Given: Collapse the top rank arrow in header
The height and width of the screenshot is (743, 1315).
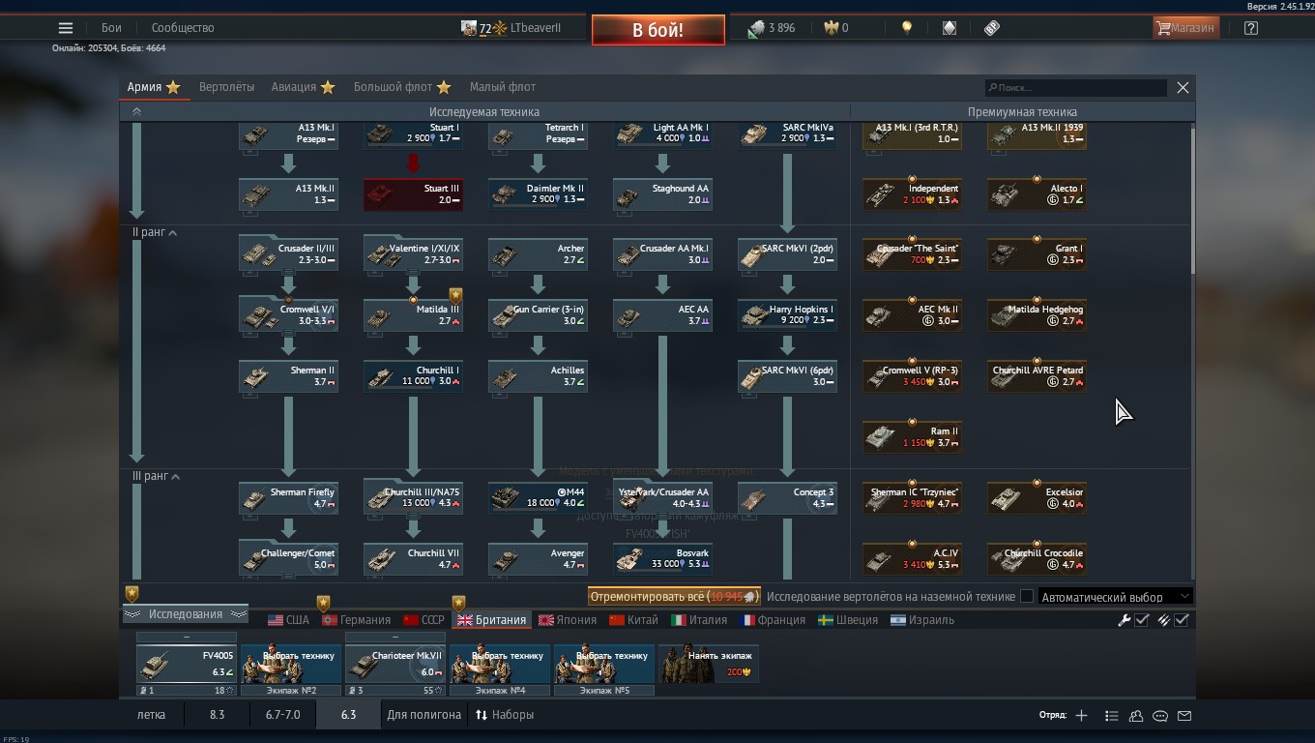Looking at the screenshot, I should (x=136, y=111).
